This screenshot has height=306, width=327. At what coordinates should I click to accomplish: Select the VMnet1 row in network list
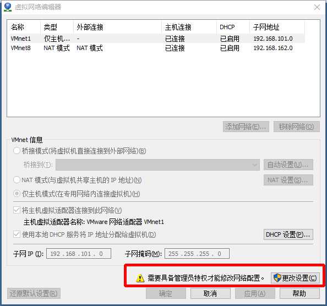pos(157,39)
